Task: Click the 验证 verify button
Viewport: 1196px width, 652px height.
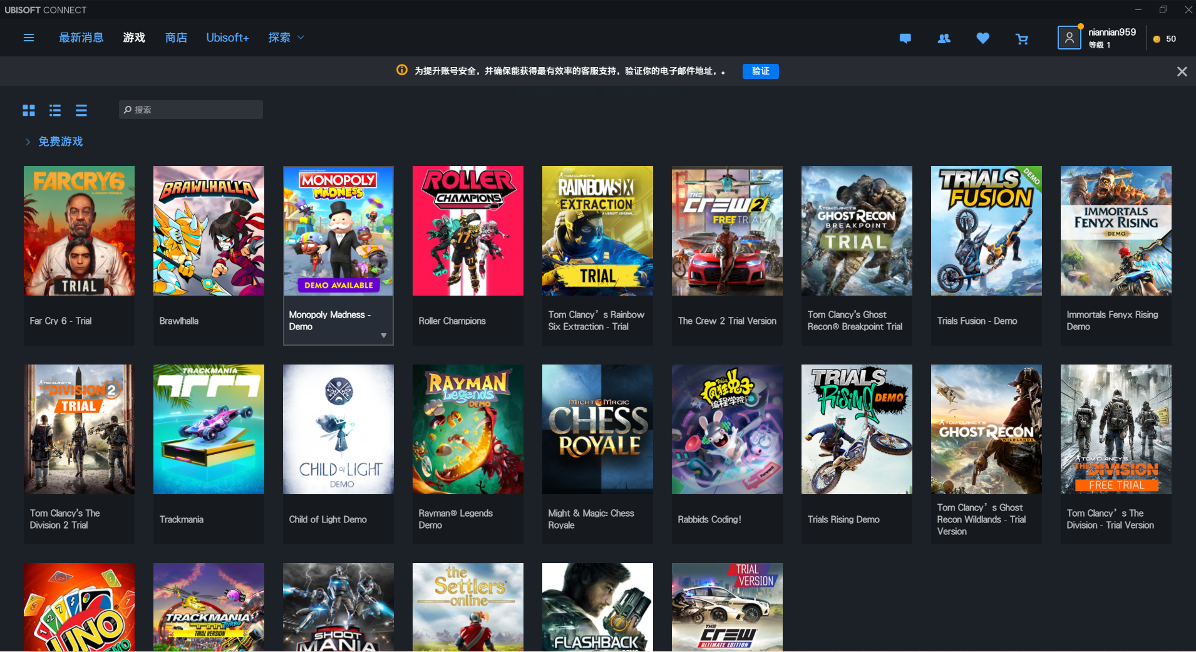Action: (761, 71)
